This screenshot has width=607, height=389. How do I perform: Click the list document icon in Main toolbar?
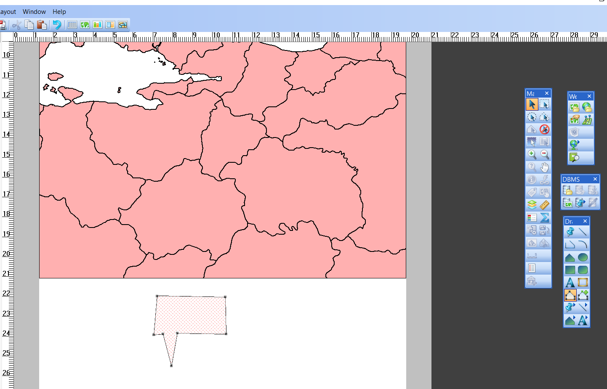532,268
